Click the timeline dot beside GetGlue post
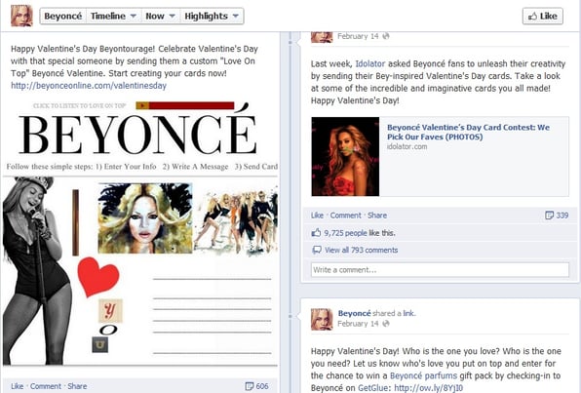 (290, 316)
